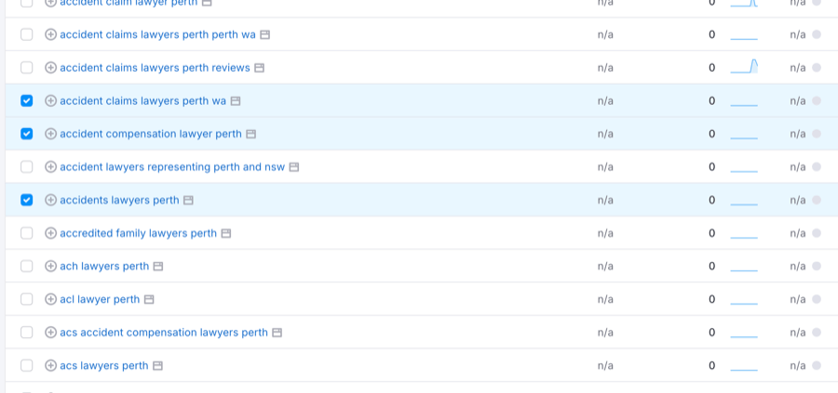
Task: Click grey status dot in acl lawyer perth row
Action: tap(817, 299)
